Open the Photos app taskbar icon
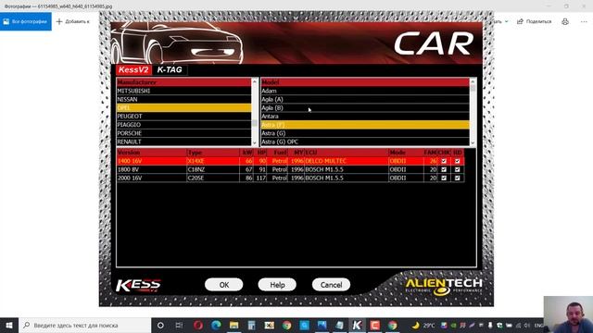This screenshot has width=593, height=333. pos(322,325)
